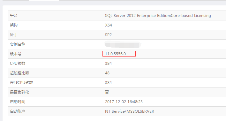The height and width of the screenshot is (121, 226).
Task: Select the 架构 row label
Action: pyautogui.click(x=14, y=25)
